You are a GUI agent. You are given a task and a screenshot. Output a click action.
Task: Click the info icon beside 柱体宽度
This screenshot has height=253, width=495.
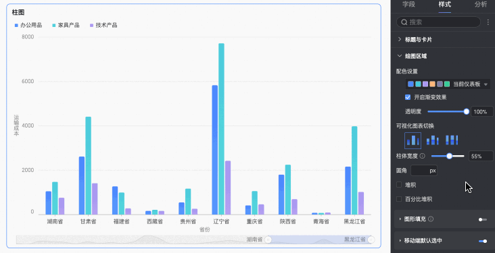(423, 156)
